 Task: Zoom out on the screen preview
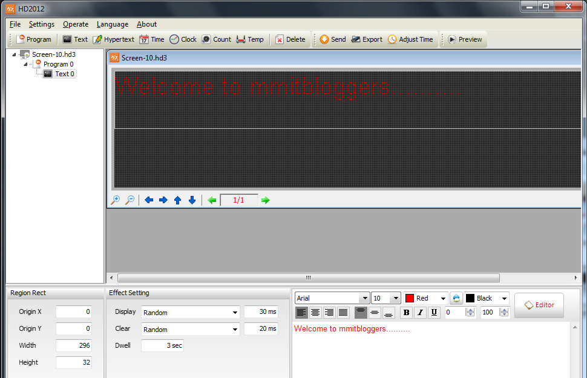point(130,200)
